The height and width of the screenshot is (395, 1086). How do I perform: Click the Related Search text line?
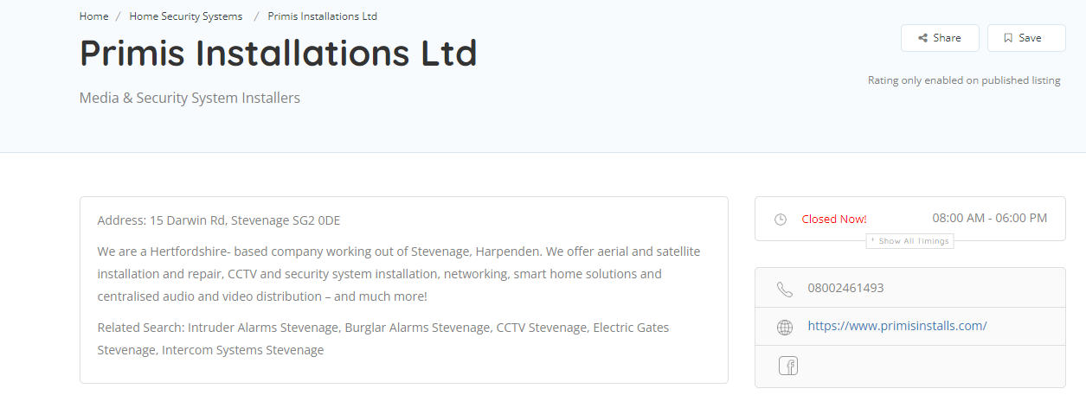[383, 339]
